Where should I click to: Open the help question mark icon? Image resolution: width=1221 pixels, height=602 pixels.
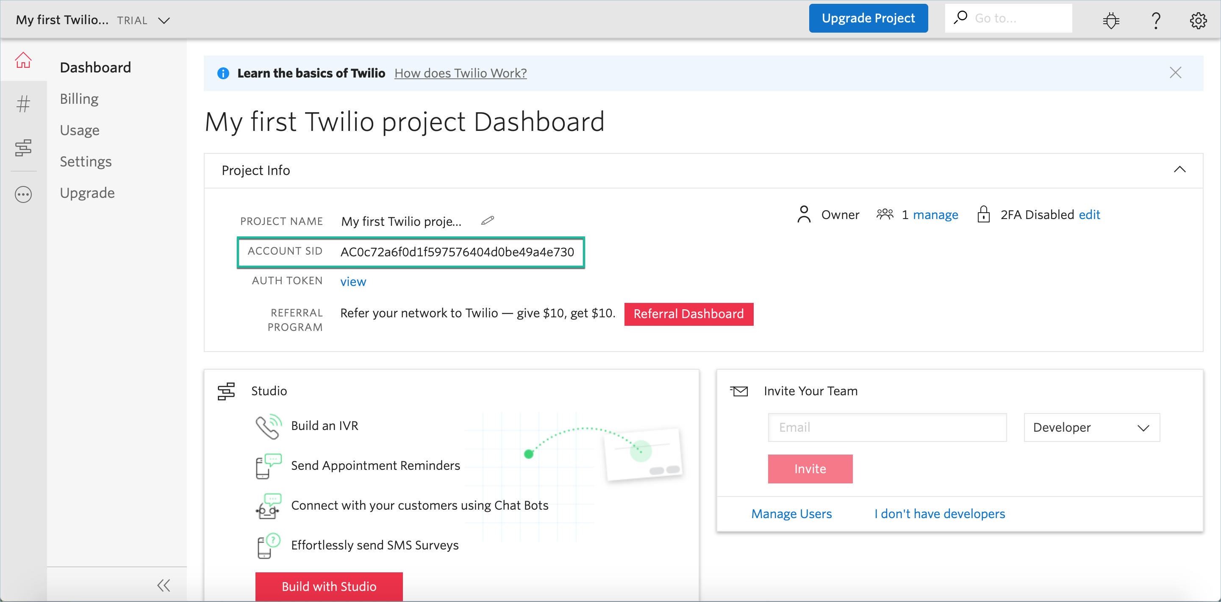point(1156,20)
